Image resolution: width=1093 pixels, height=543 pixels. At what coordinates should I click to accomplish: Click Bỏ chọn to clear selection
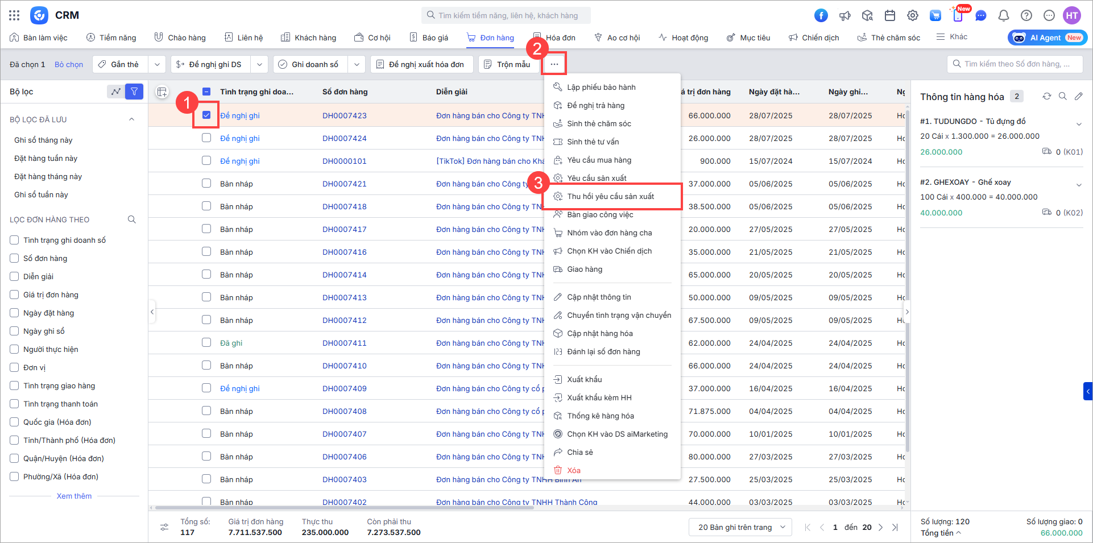click(69, 64)
